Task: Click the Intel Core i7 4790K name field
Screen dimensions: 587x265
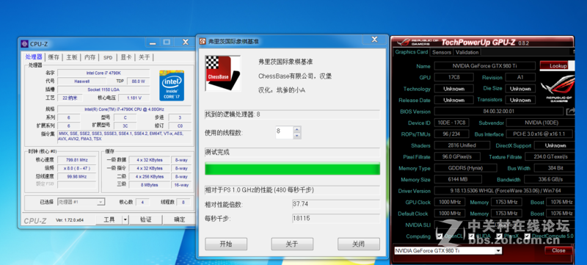Action: pyautogui.click(x=103, y=73)
